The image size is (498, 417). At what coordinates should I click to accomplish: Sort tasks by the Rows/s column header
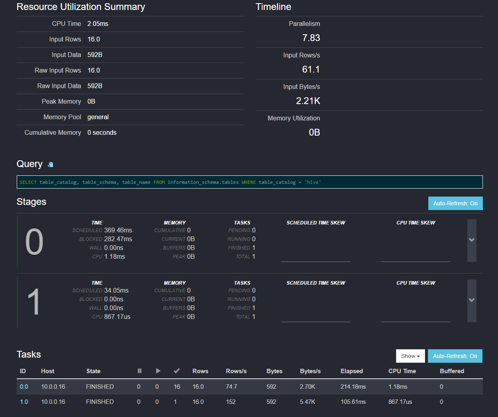point(236,371)
